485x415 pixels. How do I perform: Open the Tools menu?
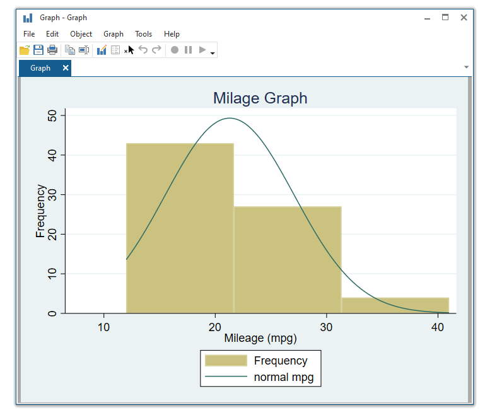[143, 34]
